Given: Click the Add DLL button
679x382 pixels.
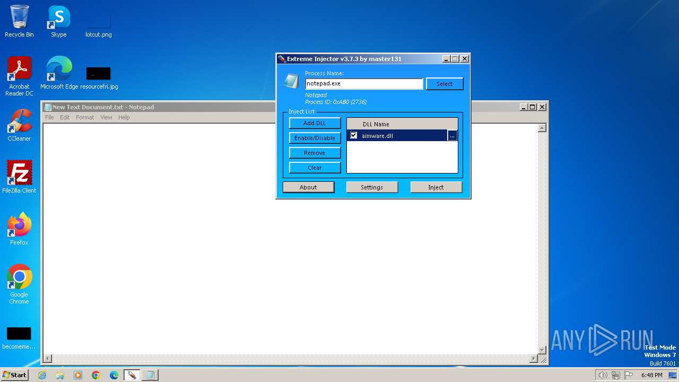Looking at the screenshot, I should (x=315, y=123).
